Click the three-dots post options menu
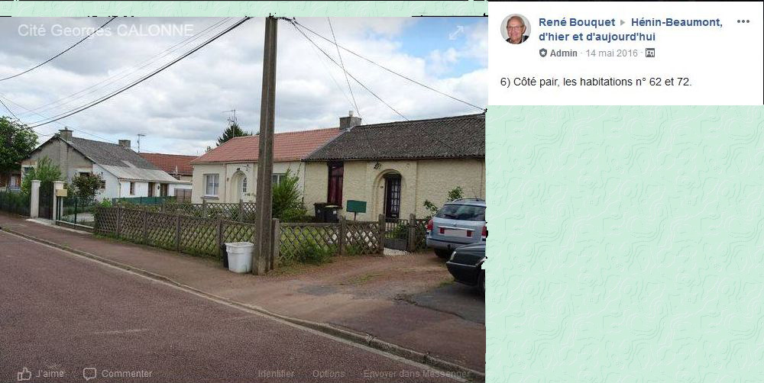Image resolution: width=764 pixels, height=383 pixels. click(743, 21)
